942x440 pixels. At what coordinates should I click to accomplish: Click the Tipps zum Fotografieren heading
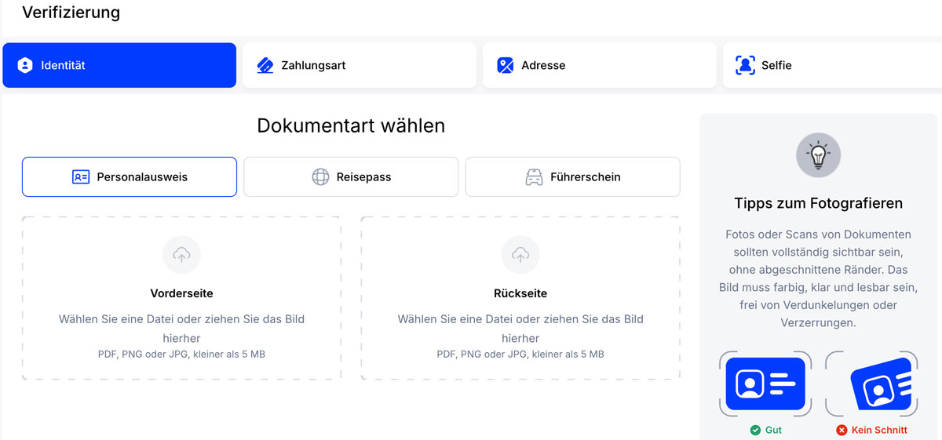[819, 203]
